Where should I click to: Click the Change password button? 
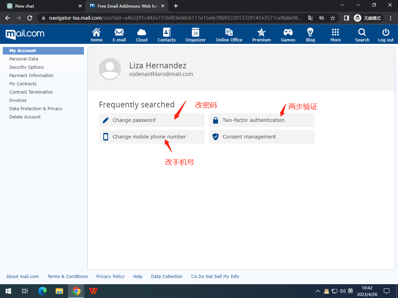[x=151, y=120]
